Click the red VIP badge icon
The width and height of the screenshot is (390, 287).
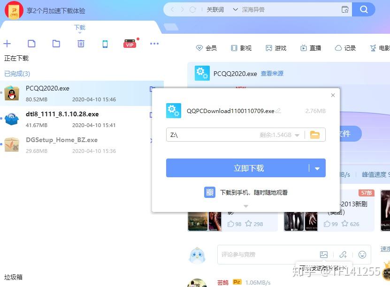(x=130, y=44)
